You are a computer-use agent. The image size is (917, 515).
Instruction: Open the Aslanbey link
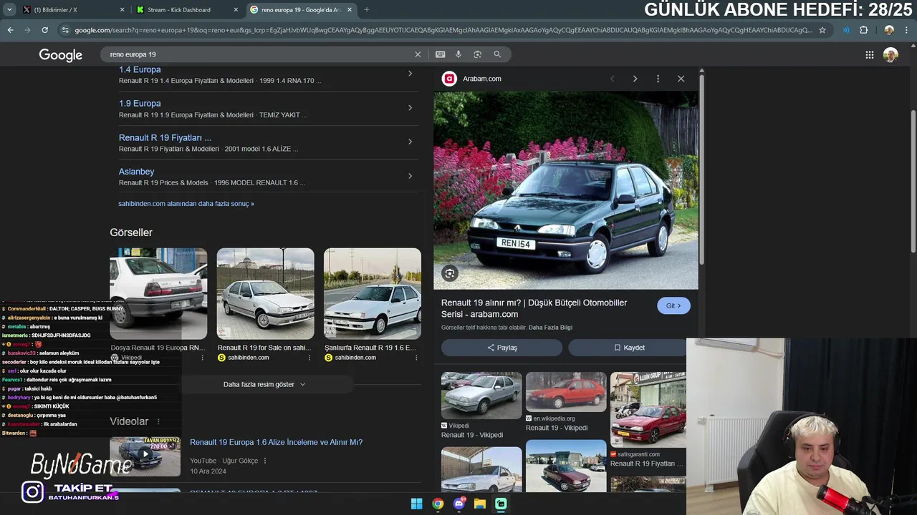pyautogui.click(x=136, y=172)
